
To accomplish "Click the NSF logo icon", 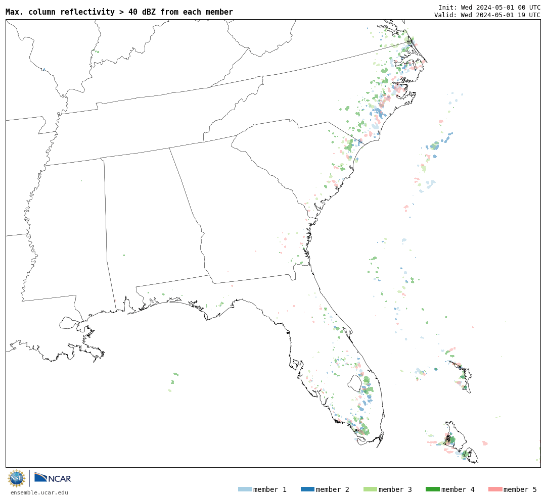I will (16, 478).
